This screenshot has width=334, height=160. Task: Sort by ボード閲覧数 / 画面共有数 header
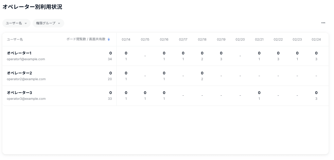(86, 39)
